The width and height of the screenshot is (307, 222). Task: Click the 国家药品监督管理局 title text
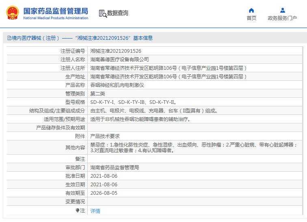(55, 11)
